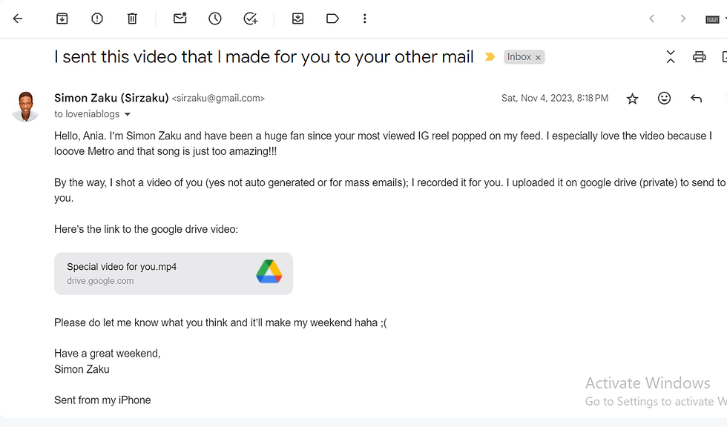Print the entire email conversation
This screenshot has height=427, width=727.
point(699,57)
